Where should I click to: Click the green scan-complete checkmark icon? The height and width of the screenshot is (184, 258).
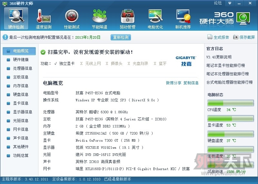coord(43,52)
